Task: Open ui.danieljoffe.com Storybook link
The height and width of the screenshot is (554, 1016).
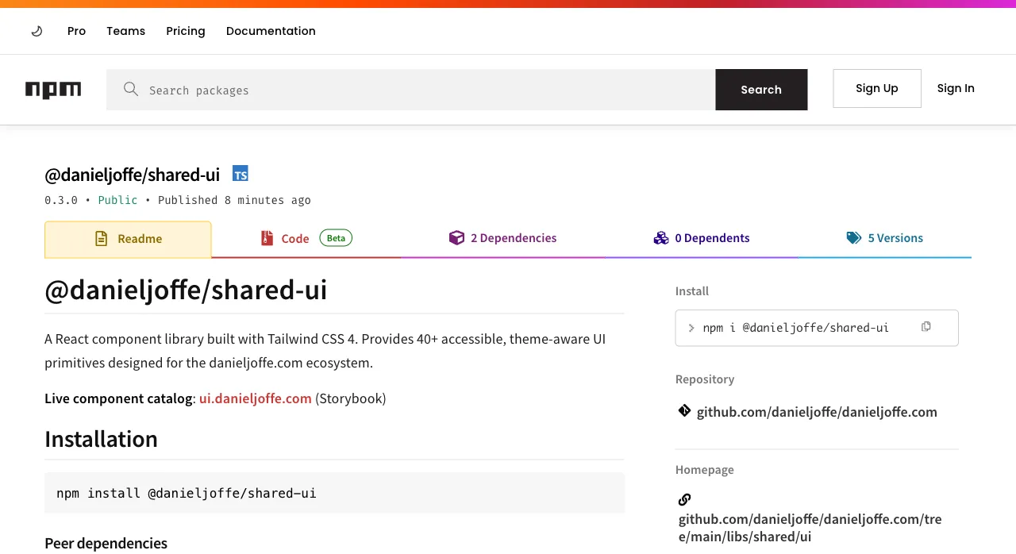Action: [x=255, y=398]
